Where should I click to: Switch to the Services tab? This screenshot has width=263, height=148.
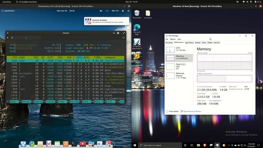point(217,43)
